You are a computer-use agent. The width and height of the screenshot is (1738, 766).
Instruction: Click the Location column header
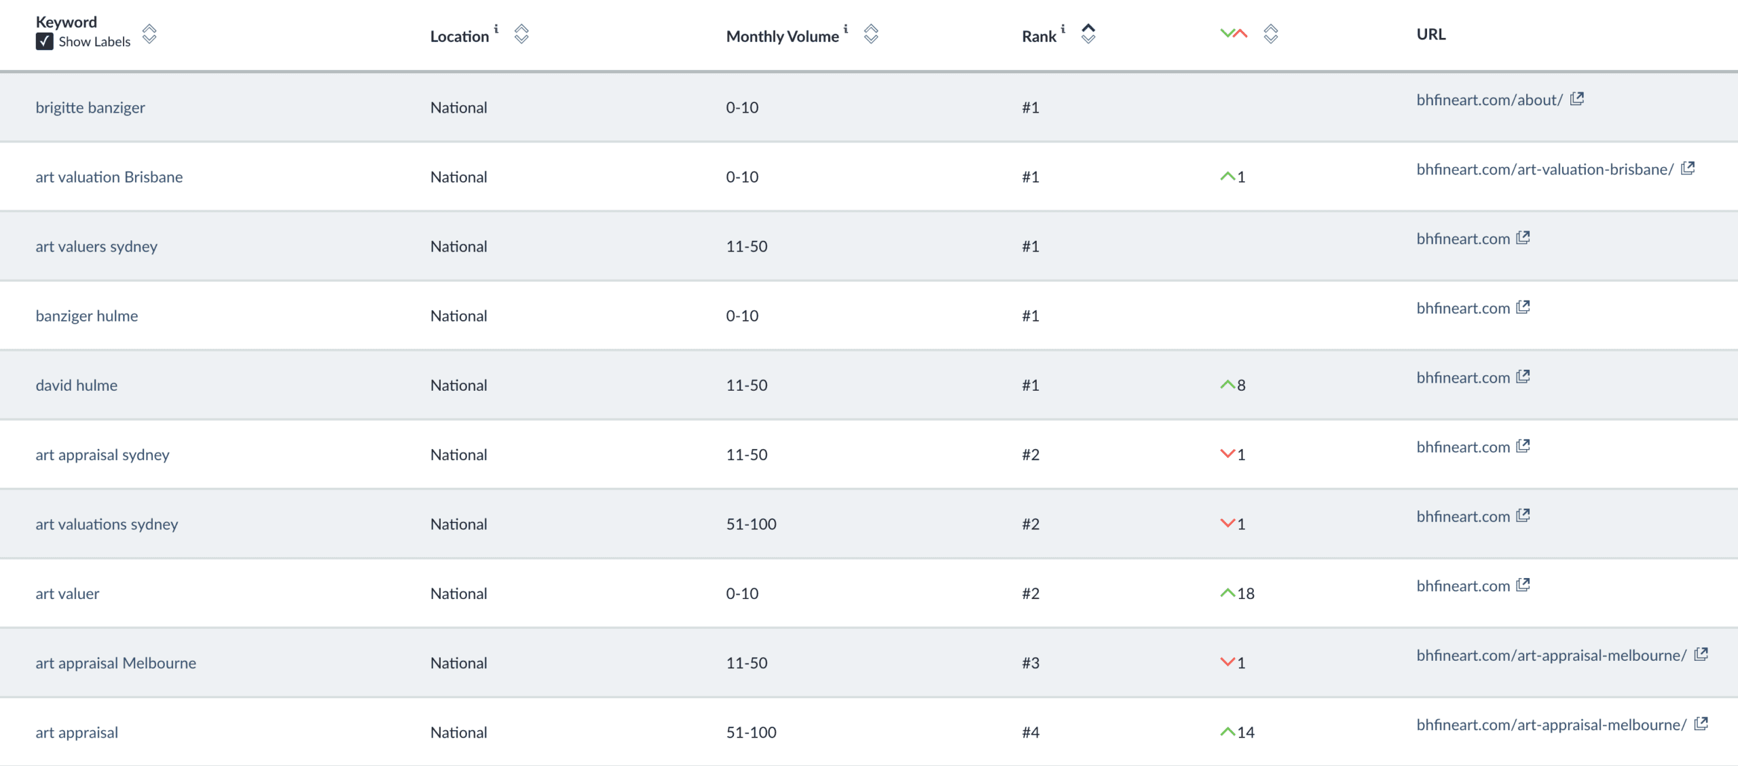tap(460, 36)
